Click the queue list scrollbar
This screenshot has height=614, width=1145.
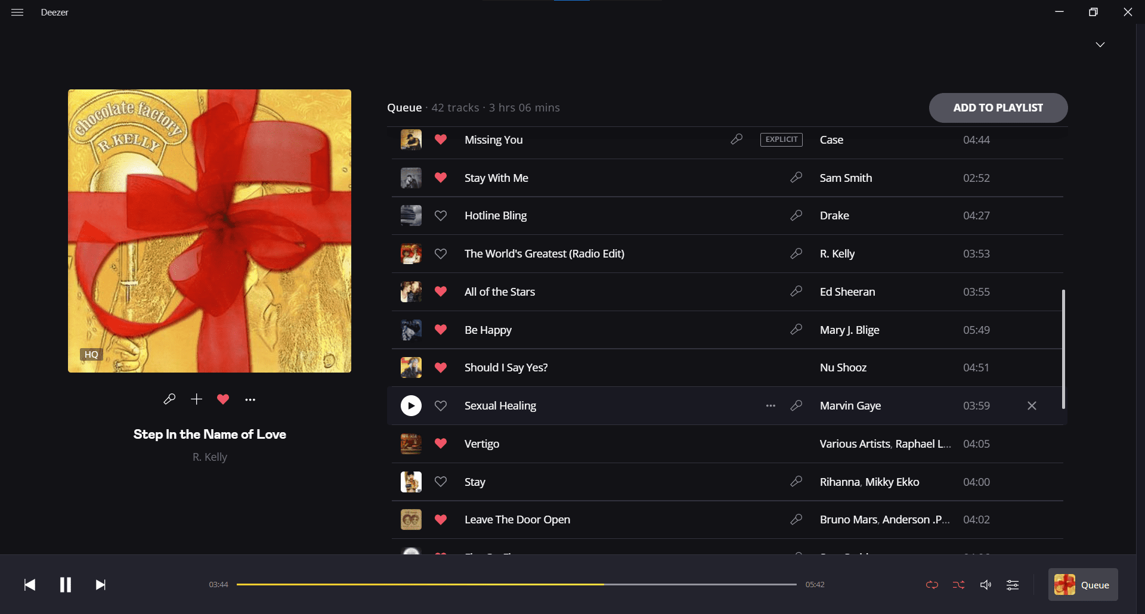(1063, 349)
